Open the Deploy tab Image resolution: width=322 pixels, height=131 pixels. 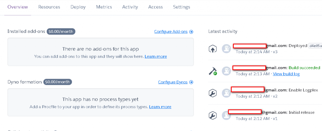click(78, 7)
